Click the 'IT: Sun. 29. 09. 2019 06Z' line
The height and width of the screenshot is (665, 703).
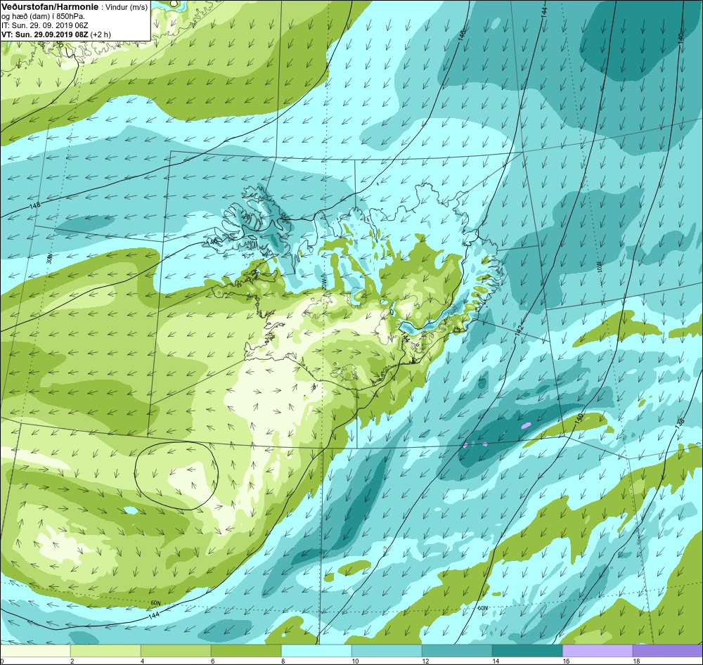pyautogui.click(x=45, y=25)
